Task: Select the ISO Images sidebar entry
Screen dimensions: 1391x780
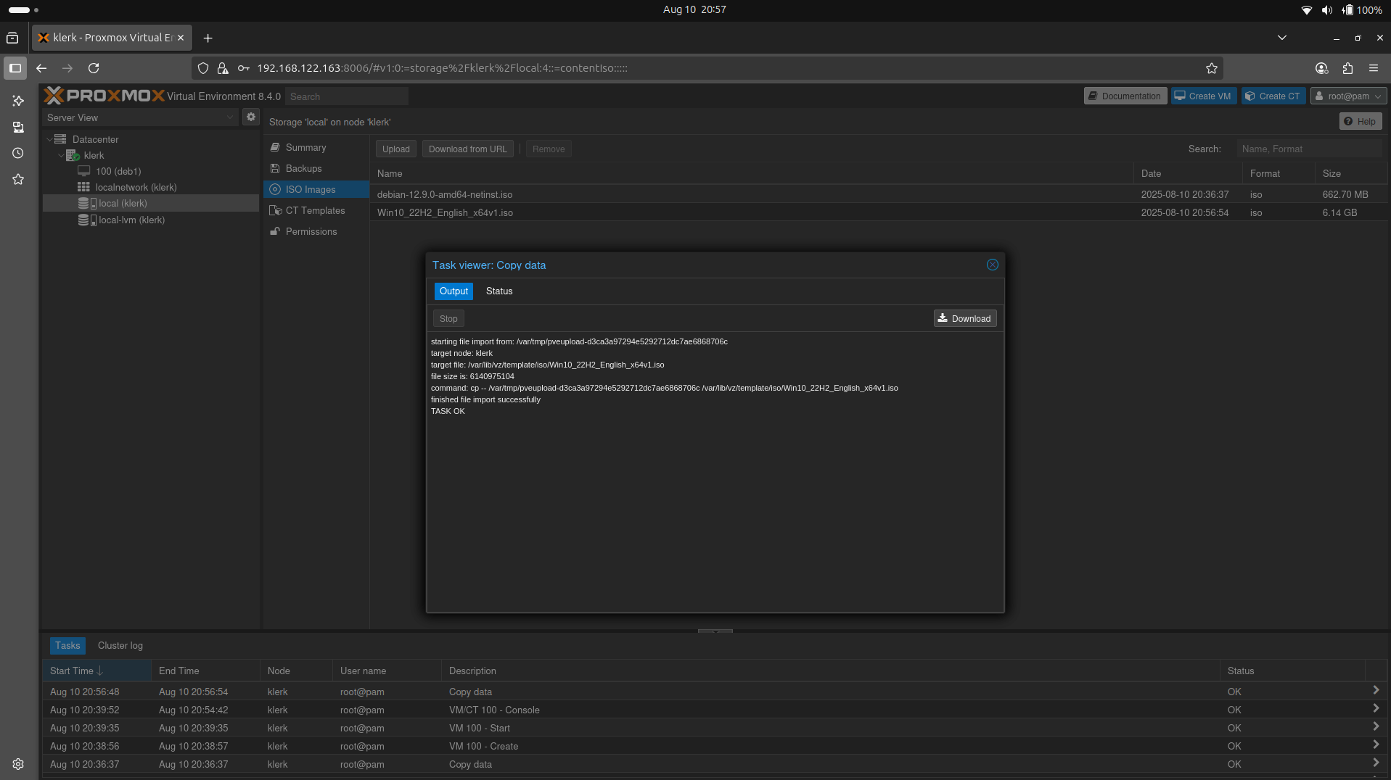Action: tap(310, 189)
